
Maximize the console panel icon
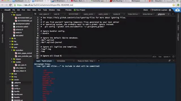point(169,61)
